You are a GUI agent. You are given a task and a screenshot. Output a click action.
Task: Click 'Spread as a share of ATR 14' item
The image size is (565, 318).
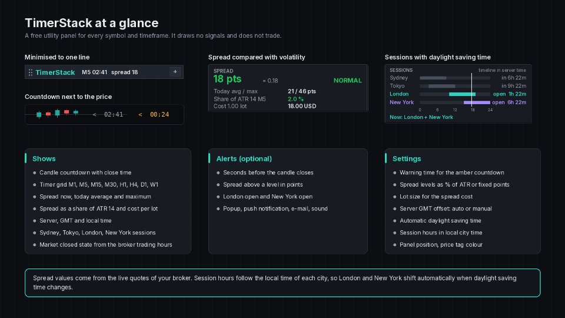tap(98, 208)
